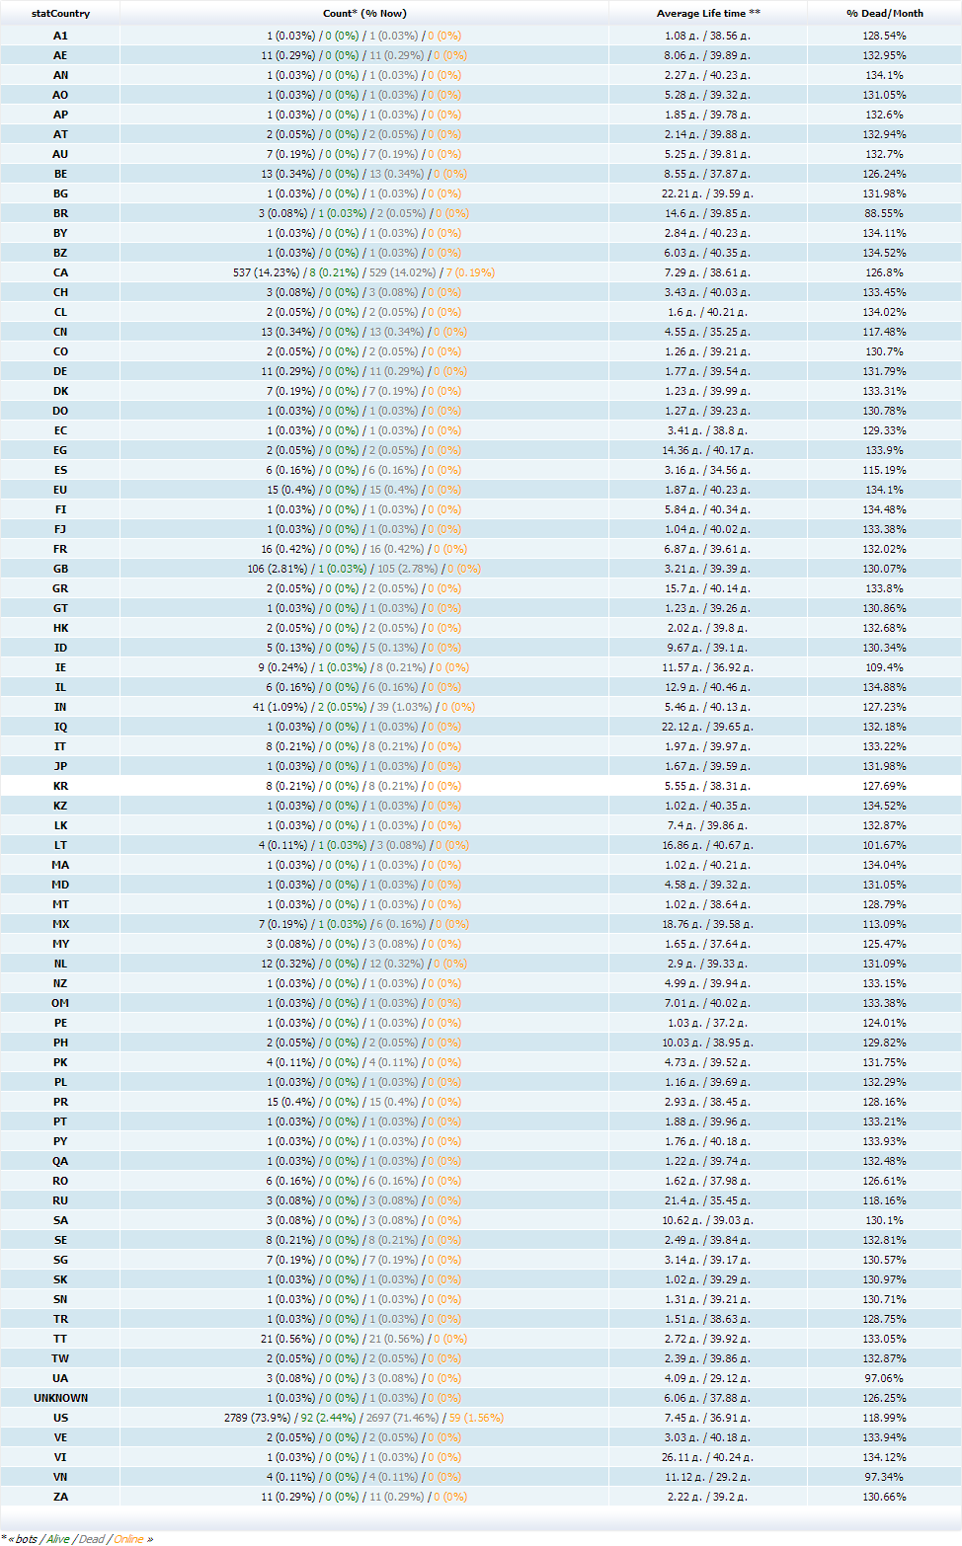Click the Online legend word in footer

(128, 1539)
